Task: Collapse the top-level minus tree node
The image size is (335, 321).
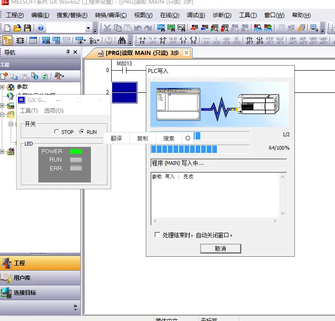Action: coord(2,115)
